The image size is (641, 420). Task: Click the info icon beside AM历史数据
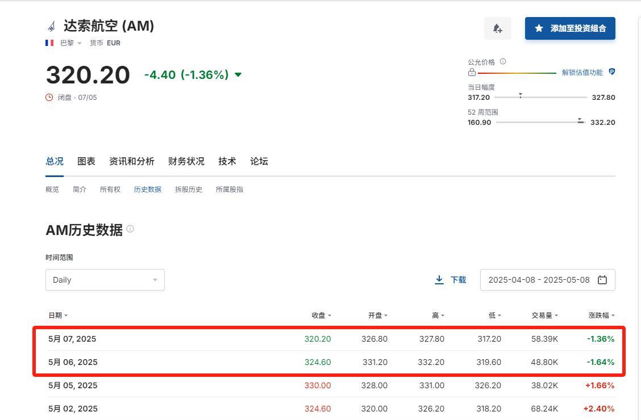coord(130,229)
